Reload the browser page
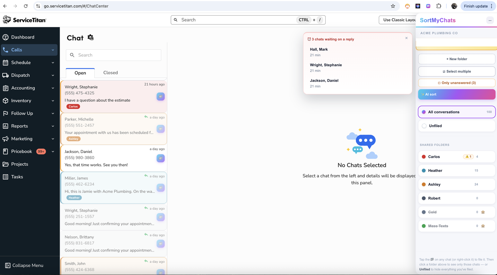 (26, 6)
